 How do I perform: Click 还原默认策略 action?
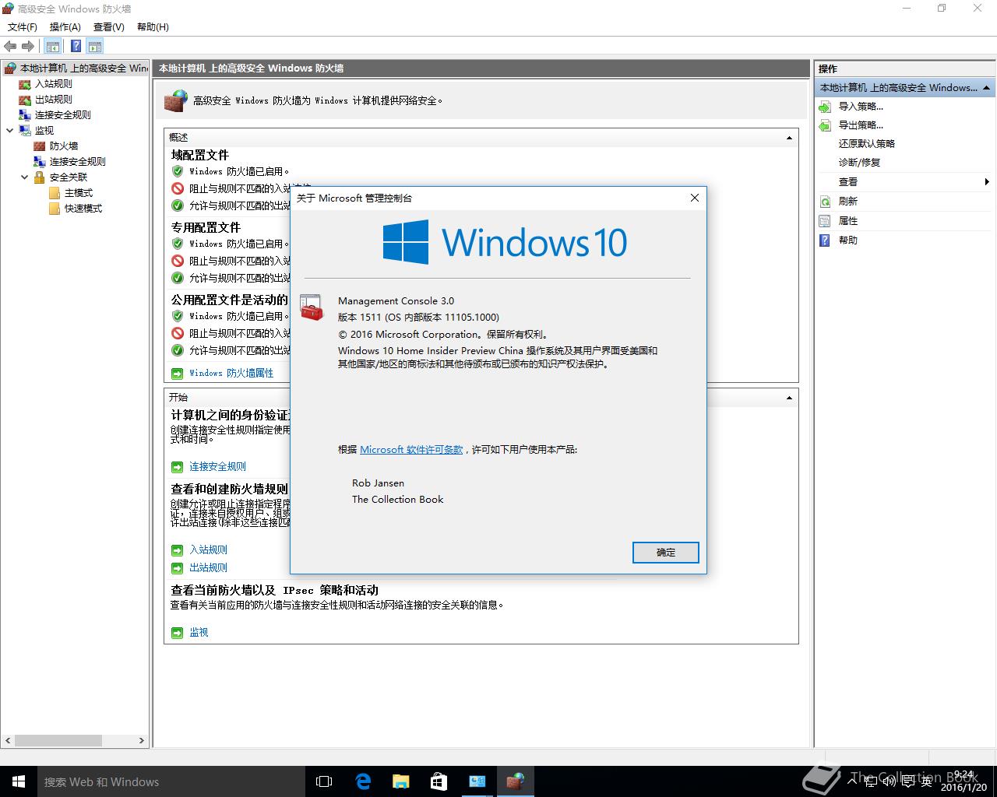tap(867, 144)
